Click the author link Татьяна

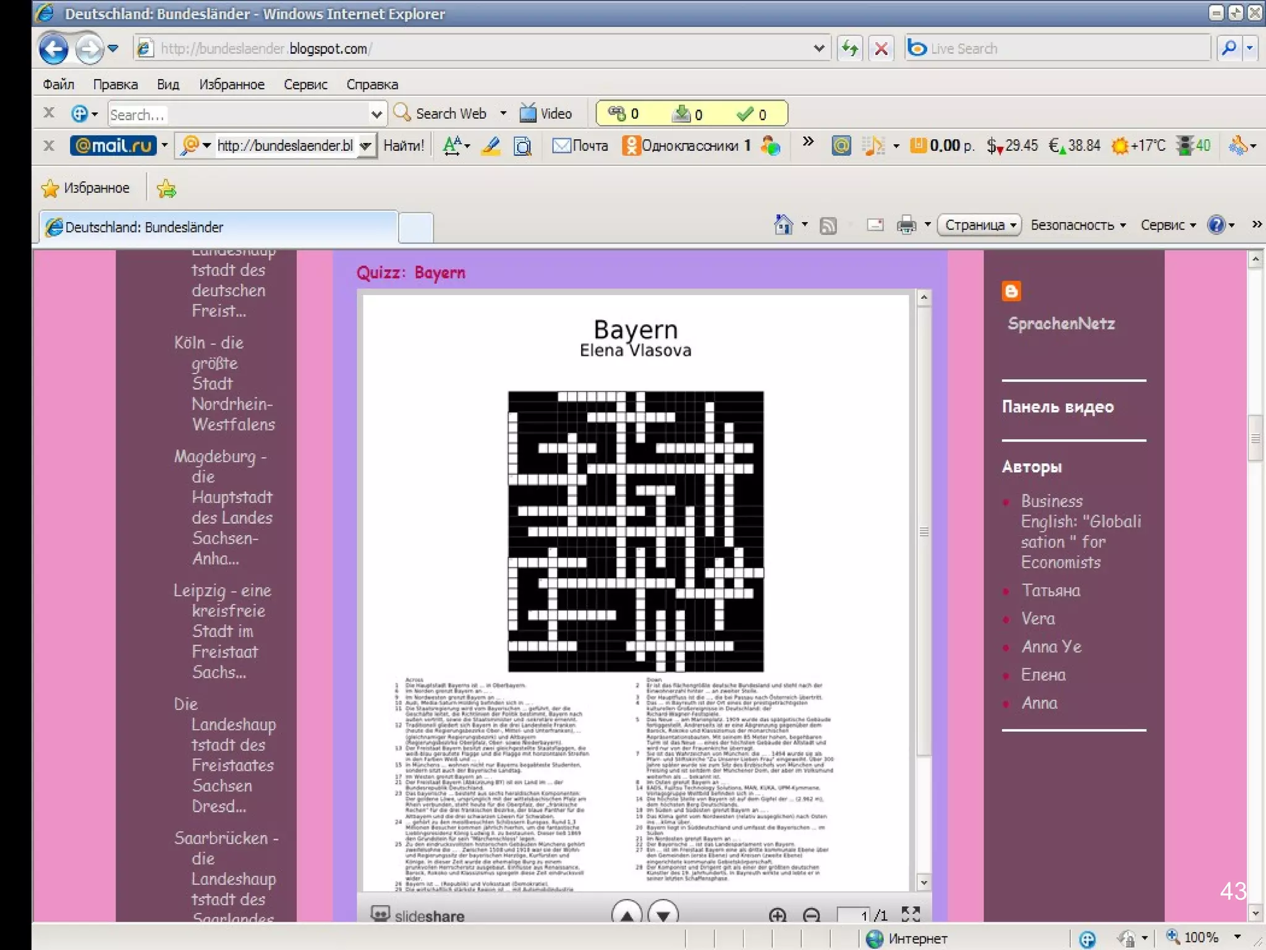1050,590
